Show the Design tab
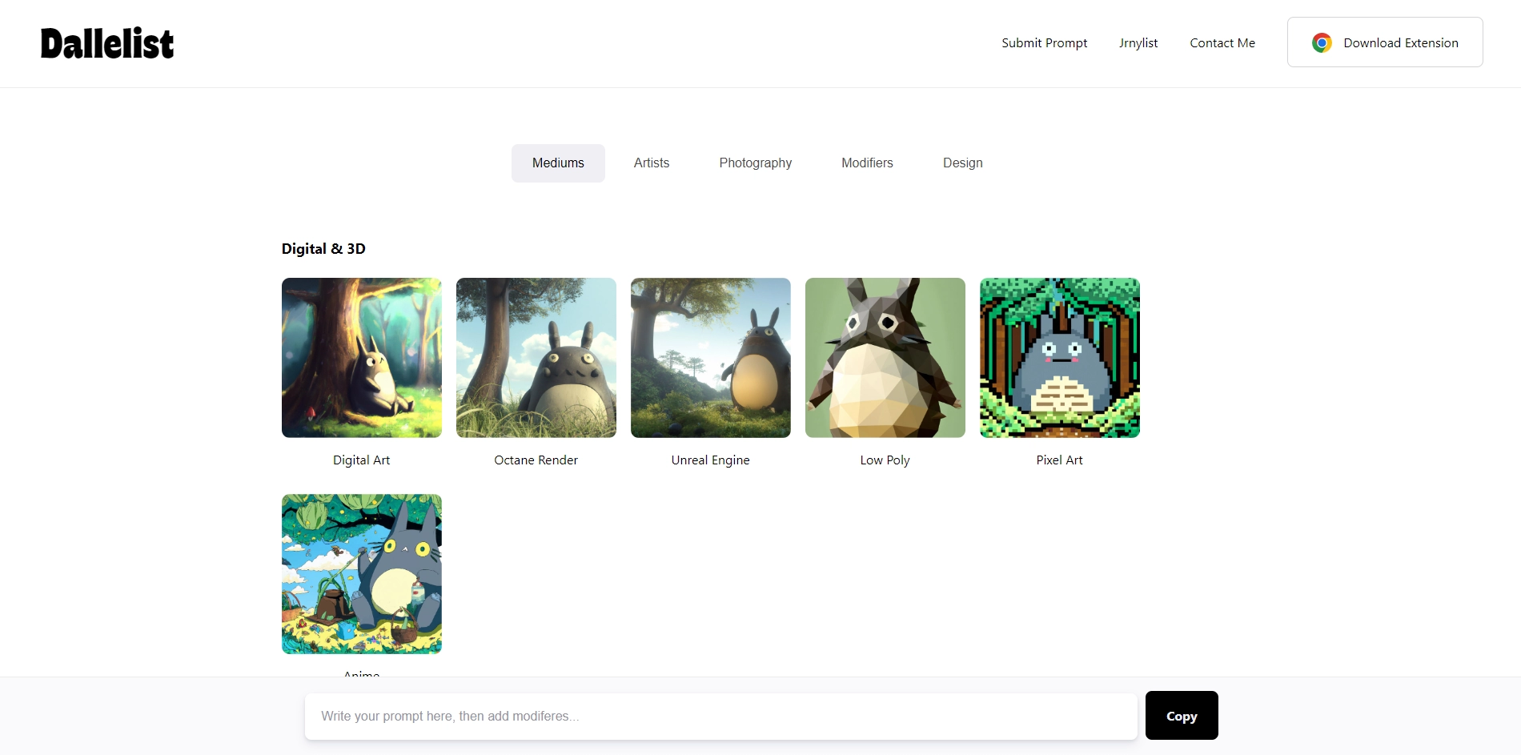 tap(962, 163)
